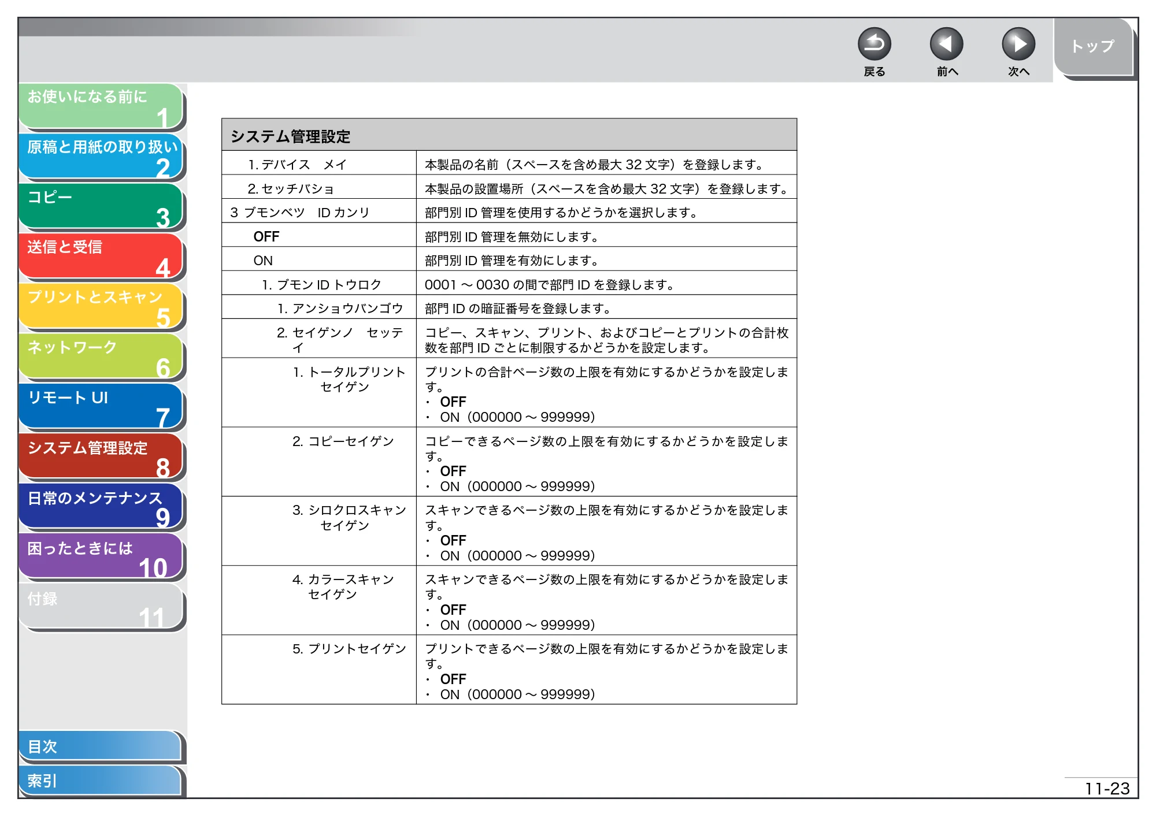Click the 1. デバイス メイ row

(509, 164)
